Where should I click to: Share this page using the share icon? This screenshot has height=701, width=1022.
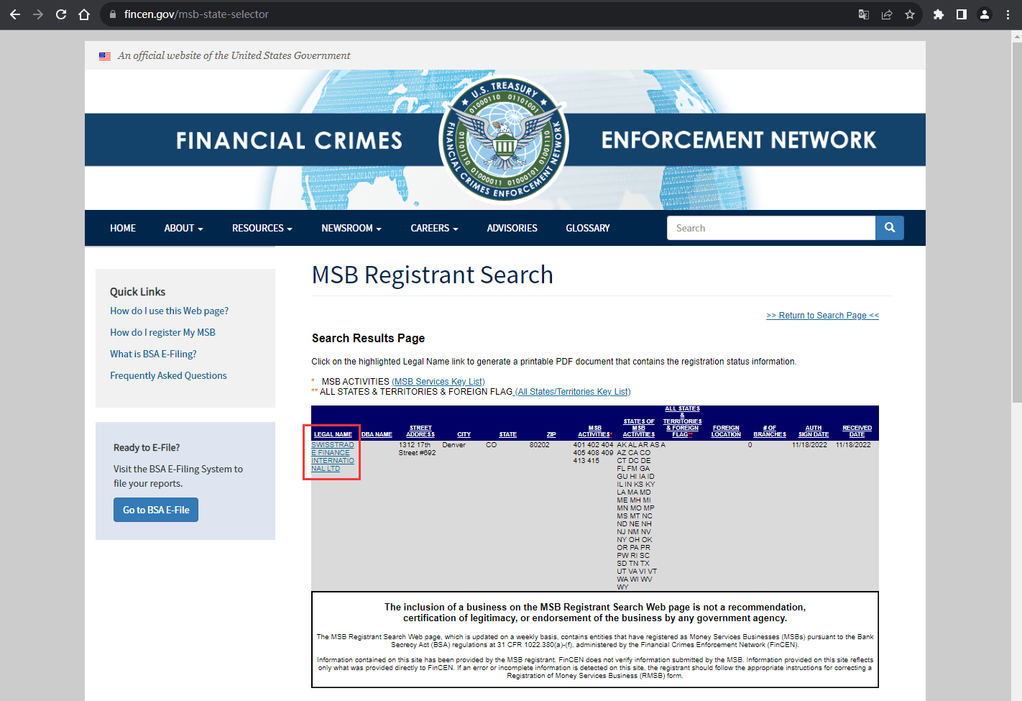tap(887, 14)
